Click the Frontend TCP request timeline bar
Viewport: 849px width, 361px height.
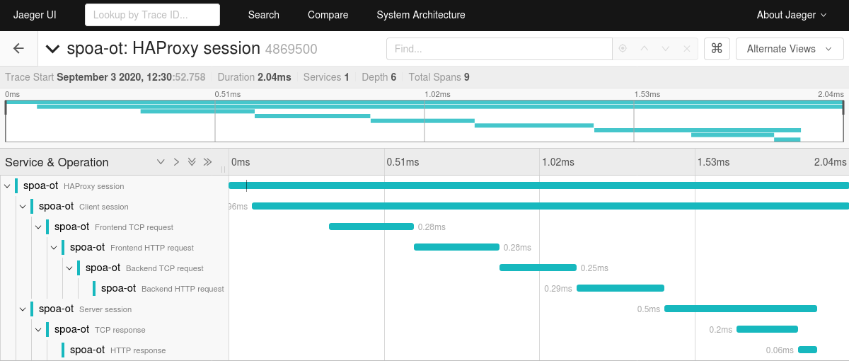pos(371,227)
